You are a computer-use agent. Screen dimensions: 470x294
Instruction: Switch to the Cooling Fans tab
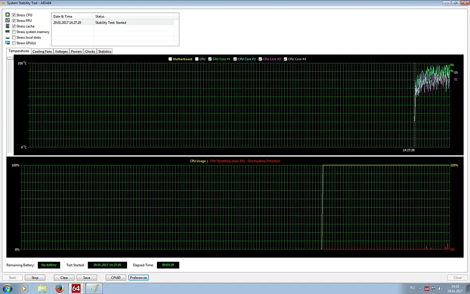(x=42, y=51)
